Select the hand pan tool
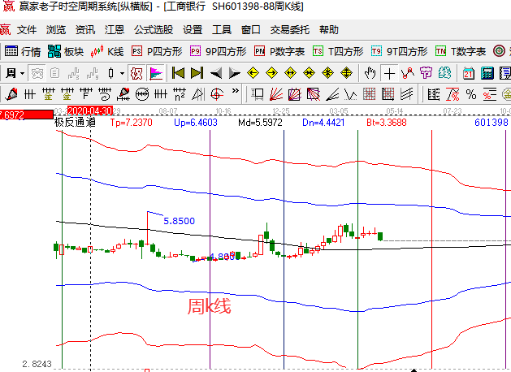The width and height of the screenshot is (511, 372). point(370,73)
